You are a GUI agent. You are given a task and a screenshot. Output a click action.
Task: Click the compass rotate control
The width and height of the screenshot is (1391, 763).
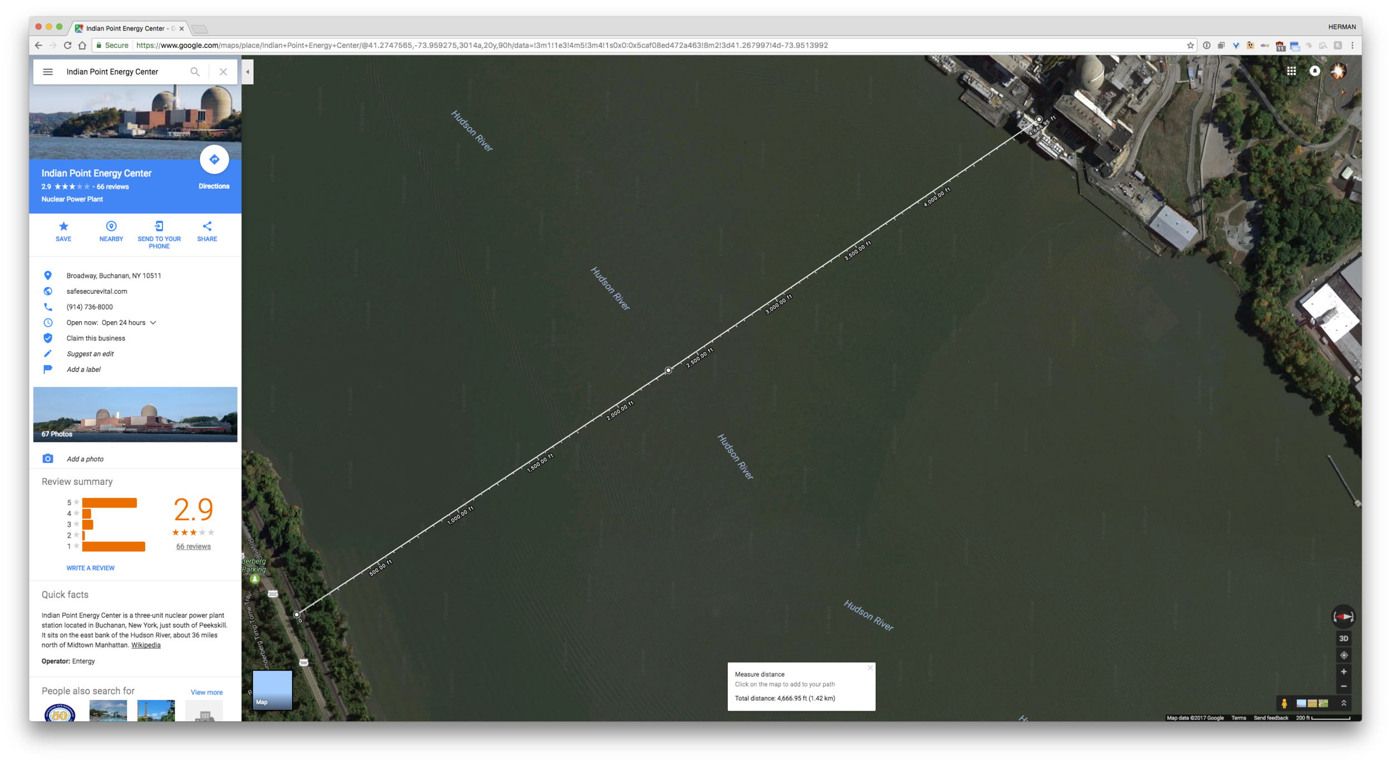pyautogui.click(x=1343, y=617)
